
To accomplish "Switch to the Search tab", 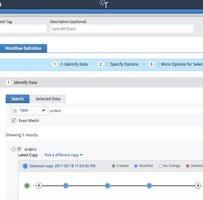I will click(17, 99).
